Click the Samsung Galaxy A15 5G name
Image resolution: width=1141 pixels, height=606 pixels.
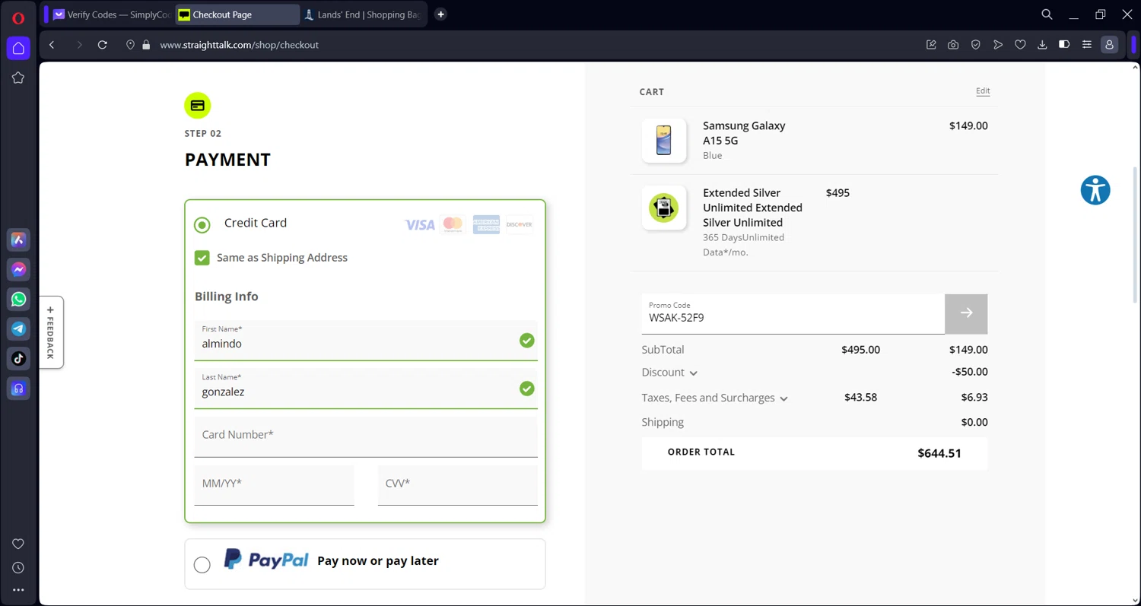tap(744, 133)
